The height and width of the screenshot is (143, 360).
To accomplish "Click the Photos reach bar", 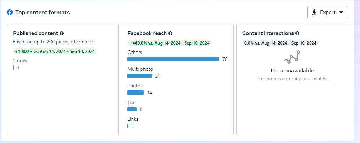I will tap(135, 93).
